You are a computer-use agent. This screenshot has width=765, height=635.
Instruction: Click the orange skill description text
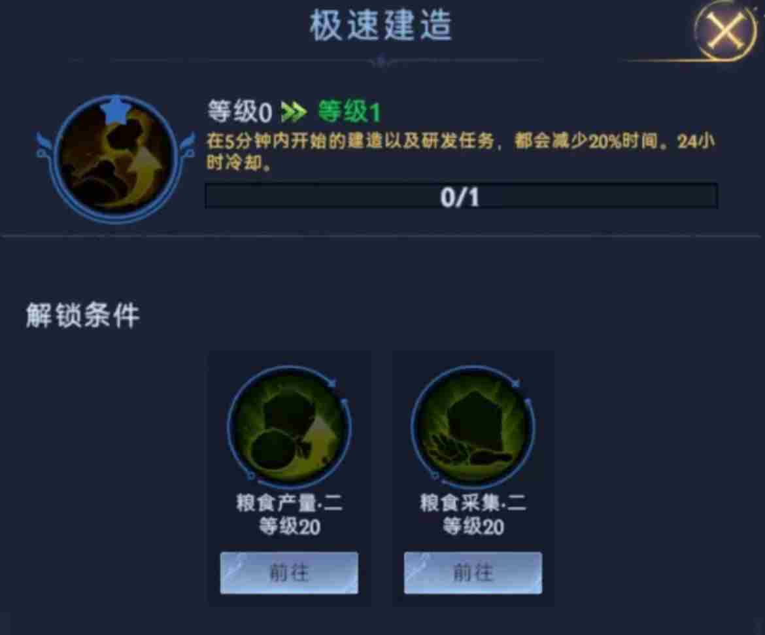460,151
